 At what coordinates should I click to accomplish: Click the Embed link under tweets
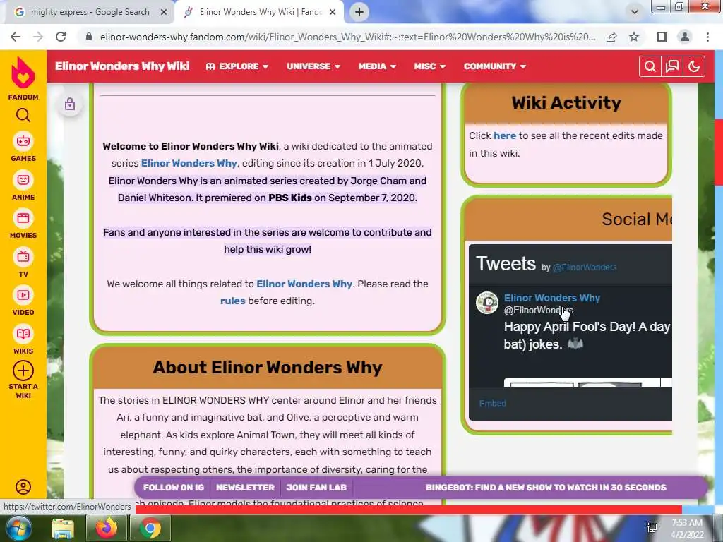(x=492, y=404)
